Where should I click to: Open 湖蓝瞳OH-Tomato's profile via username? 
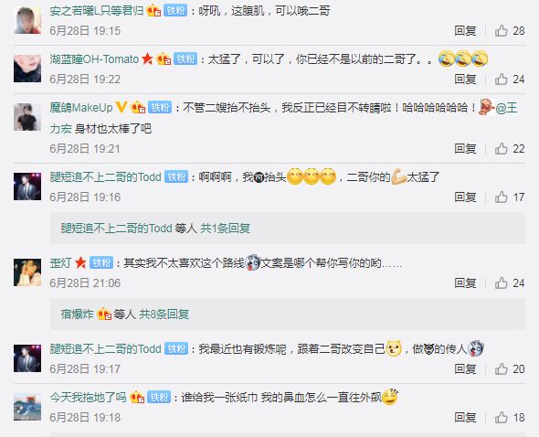click(x=94, y=59)
